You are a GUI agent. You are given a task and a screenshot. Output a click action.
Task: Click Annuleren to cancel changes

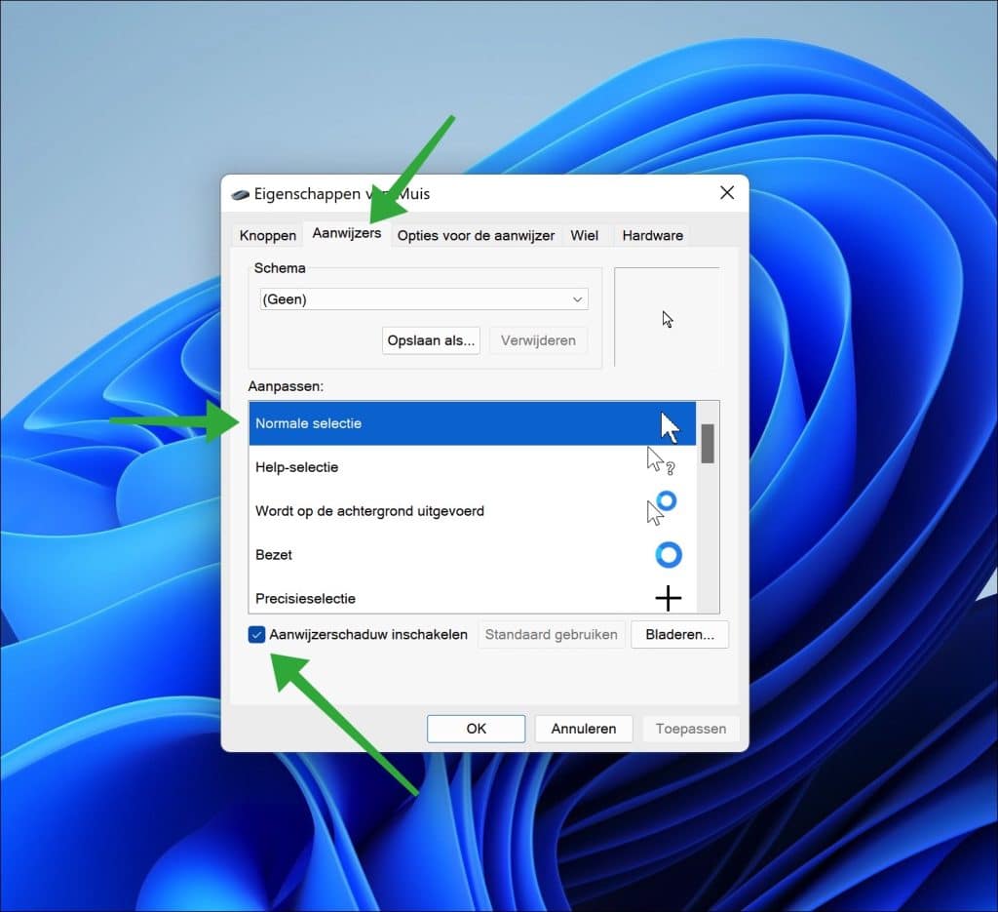click(583, 729)
